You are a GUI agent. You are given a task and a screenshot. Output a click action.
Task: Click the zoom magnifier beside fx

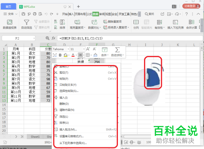point(47,38)
